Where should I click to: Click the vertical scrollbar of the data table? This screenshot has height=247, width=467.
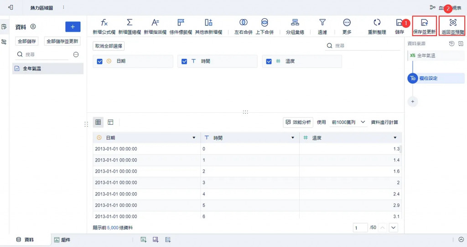point(400,149)
